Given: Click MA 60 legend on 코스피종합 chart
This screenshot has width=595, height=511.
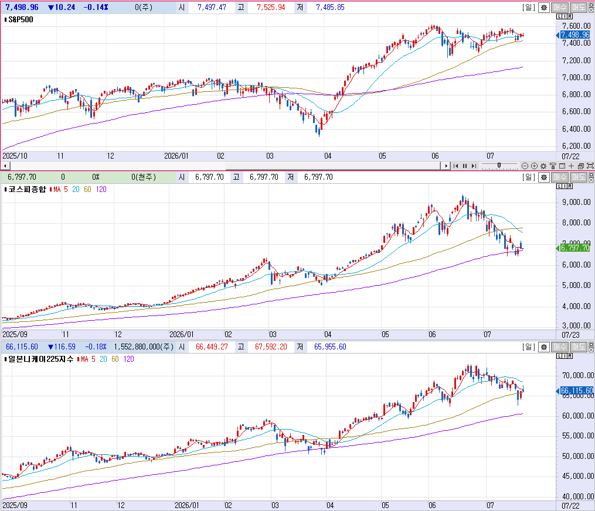Looking at the screenshot, I should [88, 189].
